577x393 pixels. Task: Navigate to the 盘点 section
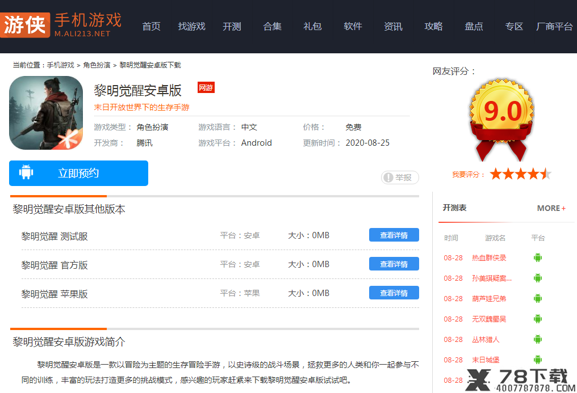[474, 27]
